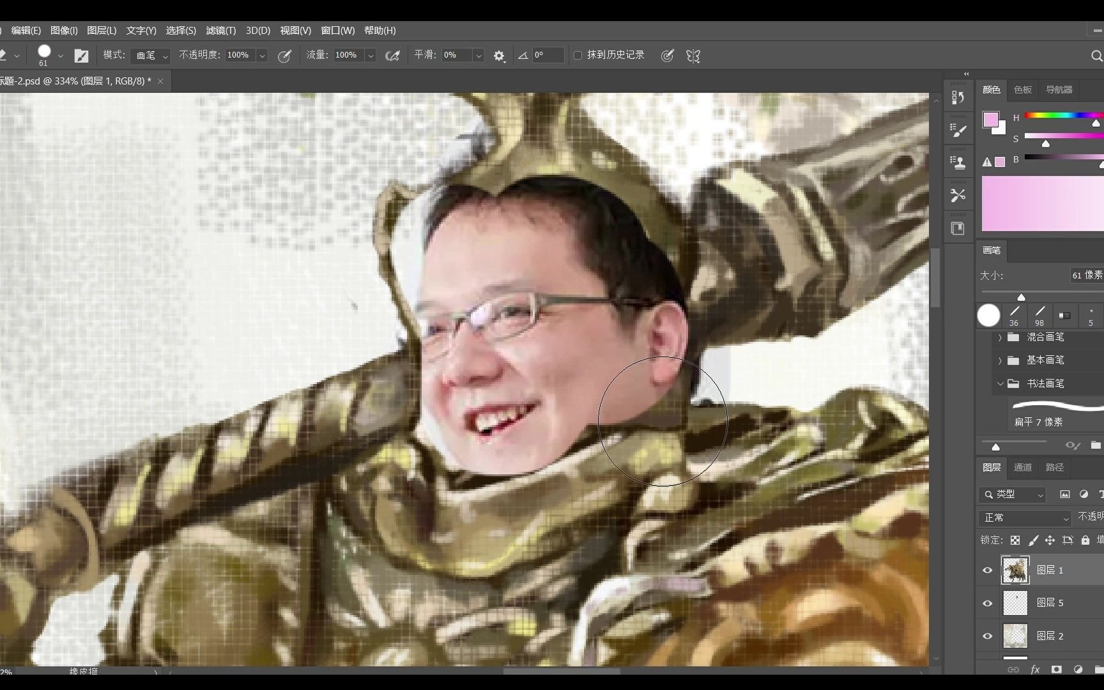This screenshot has height=690, width=1104.
Task: Switch to the 导航器 tab
Action: (x=1059, y=90)
